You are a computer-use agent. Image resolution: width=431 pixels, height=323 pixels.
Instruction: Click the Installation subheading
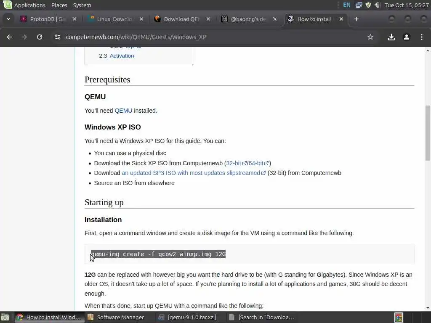click(x=103, y=220)
